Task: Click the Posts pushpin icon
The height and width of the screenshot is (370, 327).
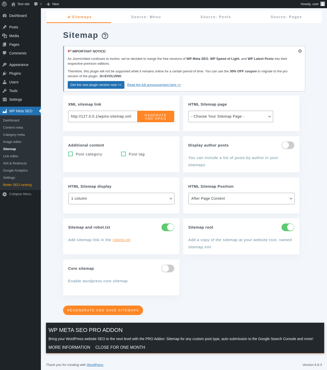Action: [5, 27]
